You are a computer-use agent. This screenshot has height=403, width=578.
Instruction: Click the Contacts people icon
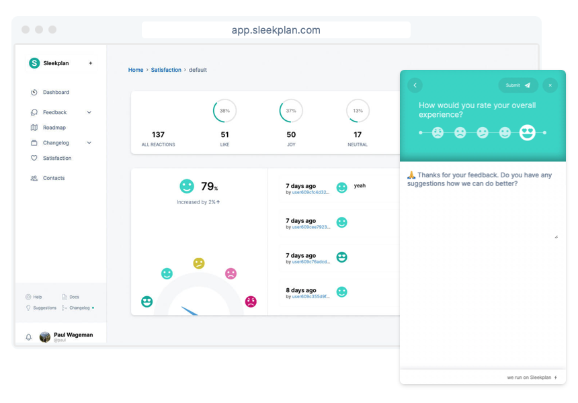pyautogui.click(x=35, y=178)
